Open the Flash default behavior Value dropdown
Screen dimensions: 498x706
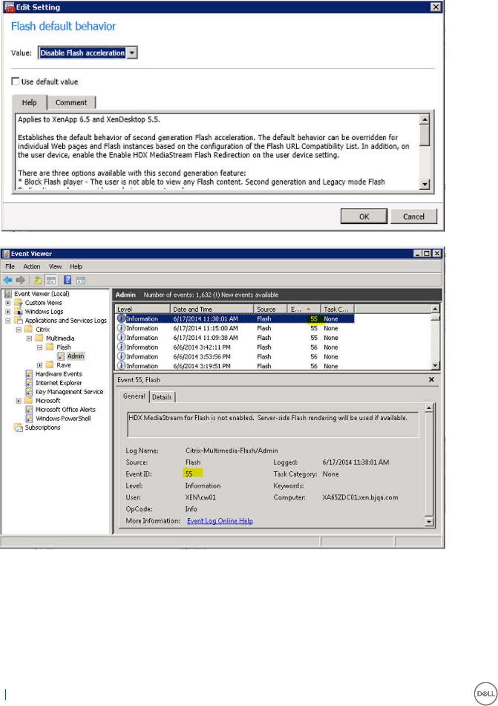(132, 53)
